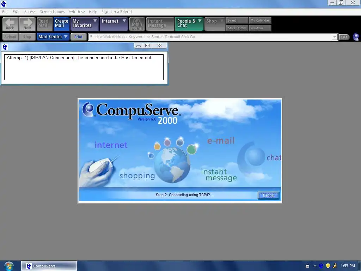Open the Window menu
361x271 pixels.
click(77, 12)
